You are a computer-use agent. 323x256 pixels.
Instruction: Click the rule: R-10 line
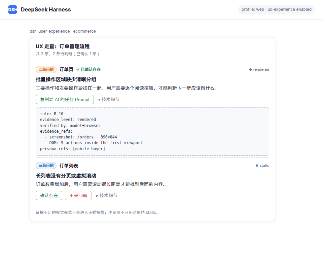coord(52,114)
